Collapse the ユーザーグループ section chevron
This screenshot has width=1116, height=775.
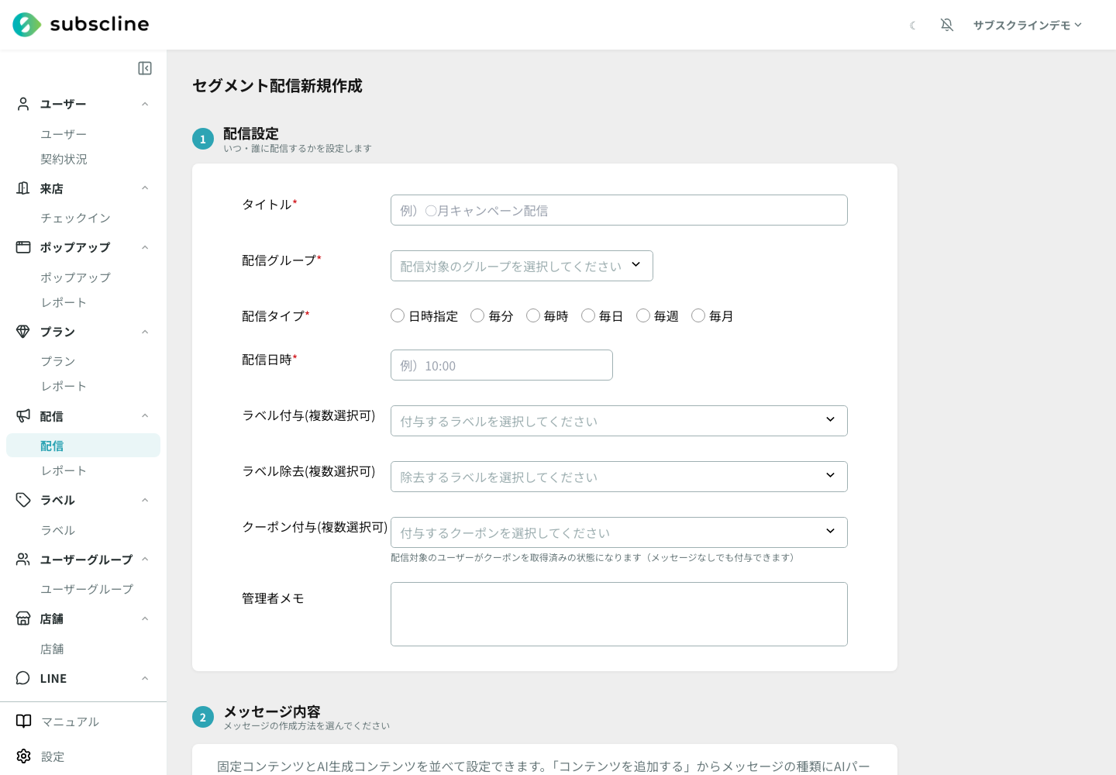tap(145, 560)
